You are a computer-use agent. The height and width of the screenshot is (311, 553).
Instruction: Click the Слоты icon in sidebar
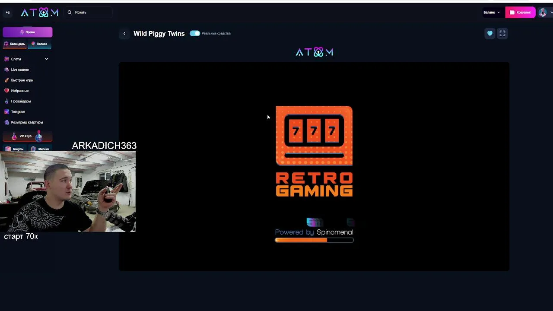[6, 59]
